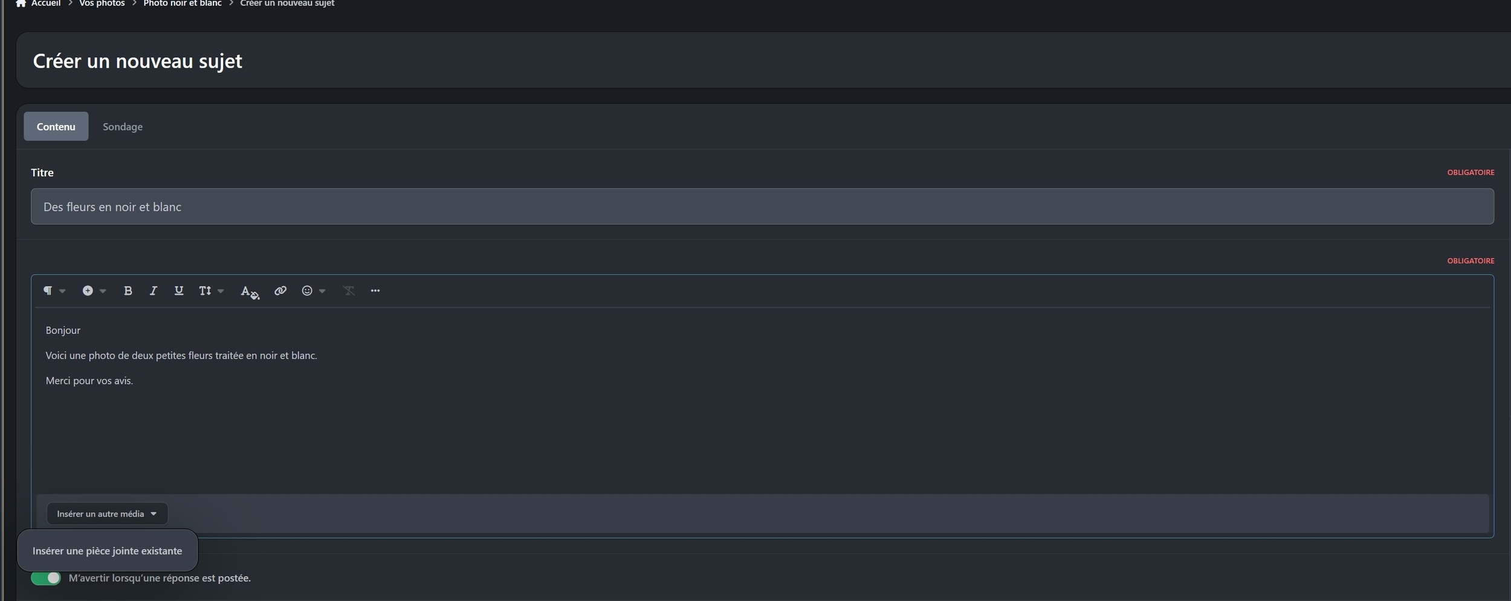Screen dimensions: 1511x601
Task: Underline the selected text
Action: [x=179, y=291]
